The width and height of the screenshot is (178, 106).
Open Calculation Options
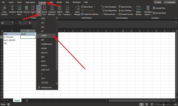click(x=148, y=10)
